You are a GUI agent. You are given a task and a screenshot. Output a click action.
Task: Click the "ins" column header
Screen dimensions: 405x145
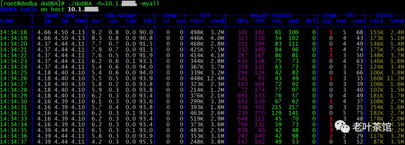coord(277,21)
